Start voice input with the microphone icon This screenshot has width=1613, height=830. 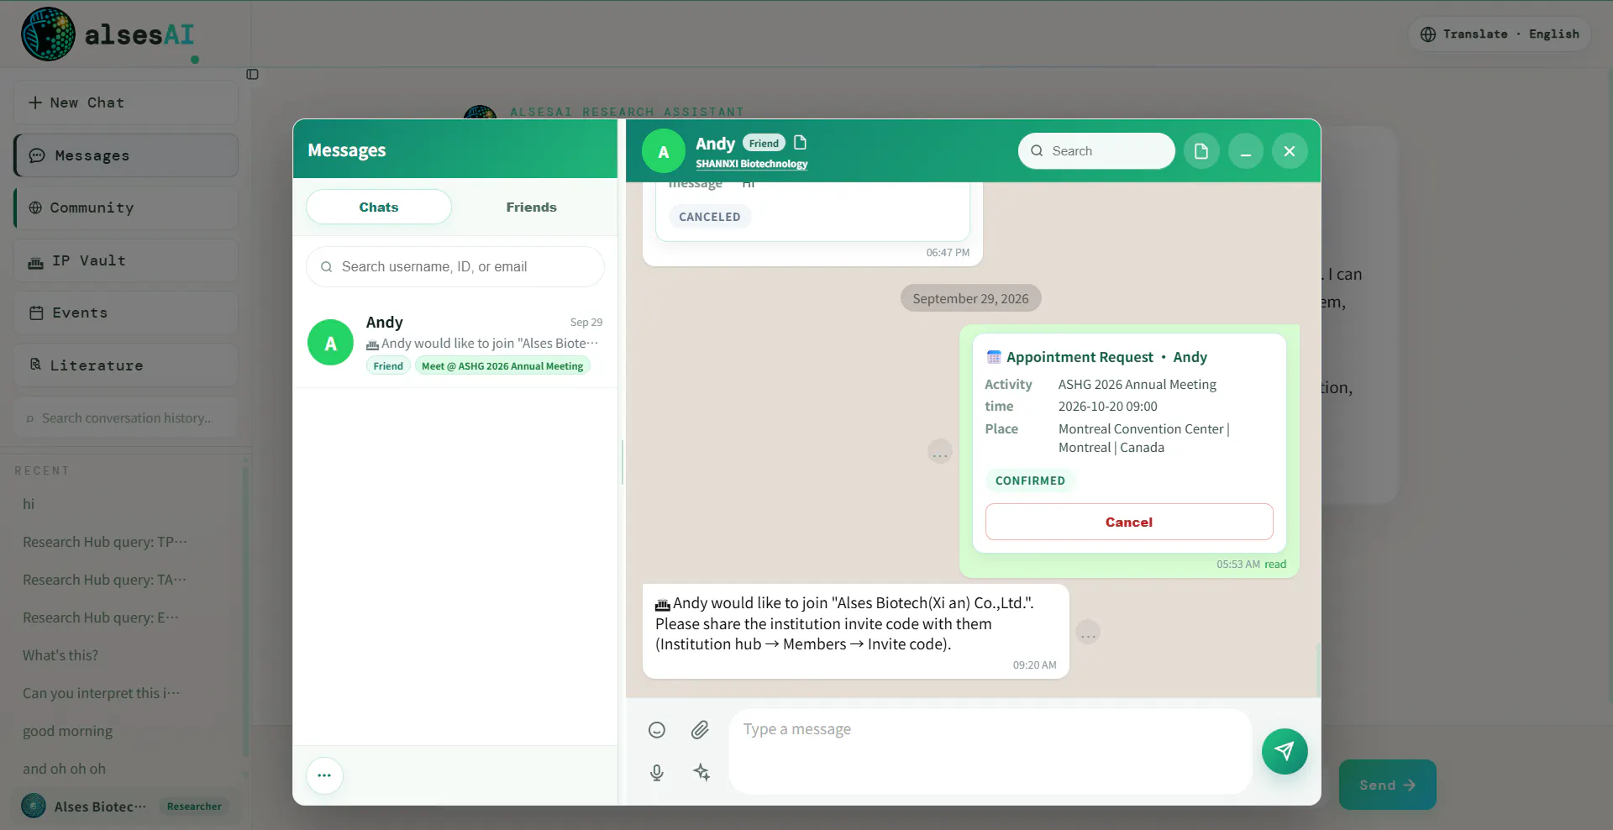pos(657,773)
